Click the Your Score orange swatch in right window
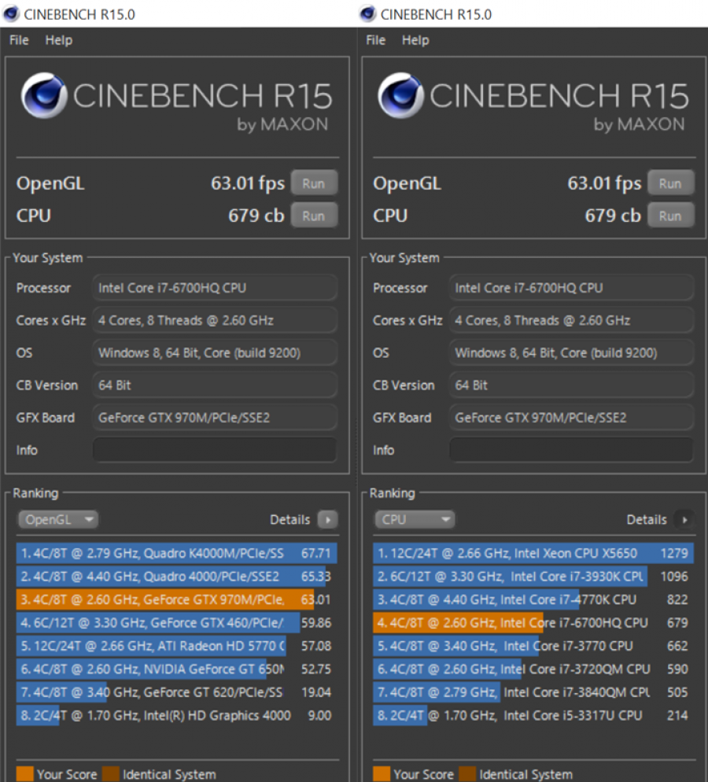This screenshot has width=708, height=782. (x=381, y=774)
